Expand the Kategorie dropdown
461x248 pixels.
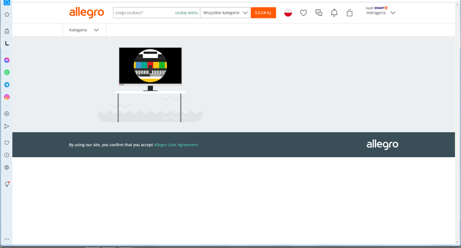tap(84, 30)
